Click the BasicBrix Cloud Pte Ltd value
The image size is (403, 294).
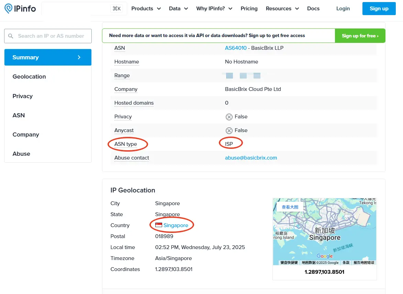253,89
